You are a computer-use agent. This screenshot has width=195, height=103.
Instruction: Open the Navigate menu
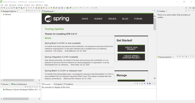tap(13, 5)
